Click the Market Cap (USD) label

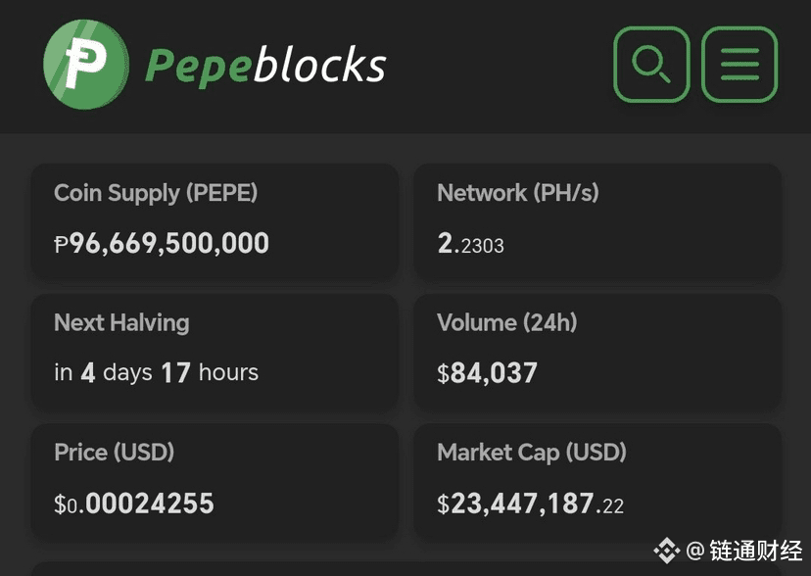tap(532, 453)
